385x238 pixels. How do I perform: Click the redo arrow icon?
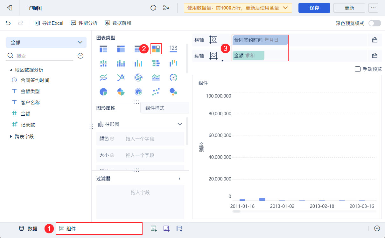(x=20, y=23)
